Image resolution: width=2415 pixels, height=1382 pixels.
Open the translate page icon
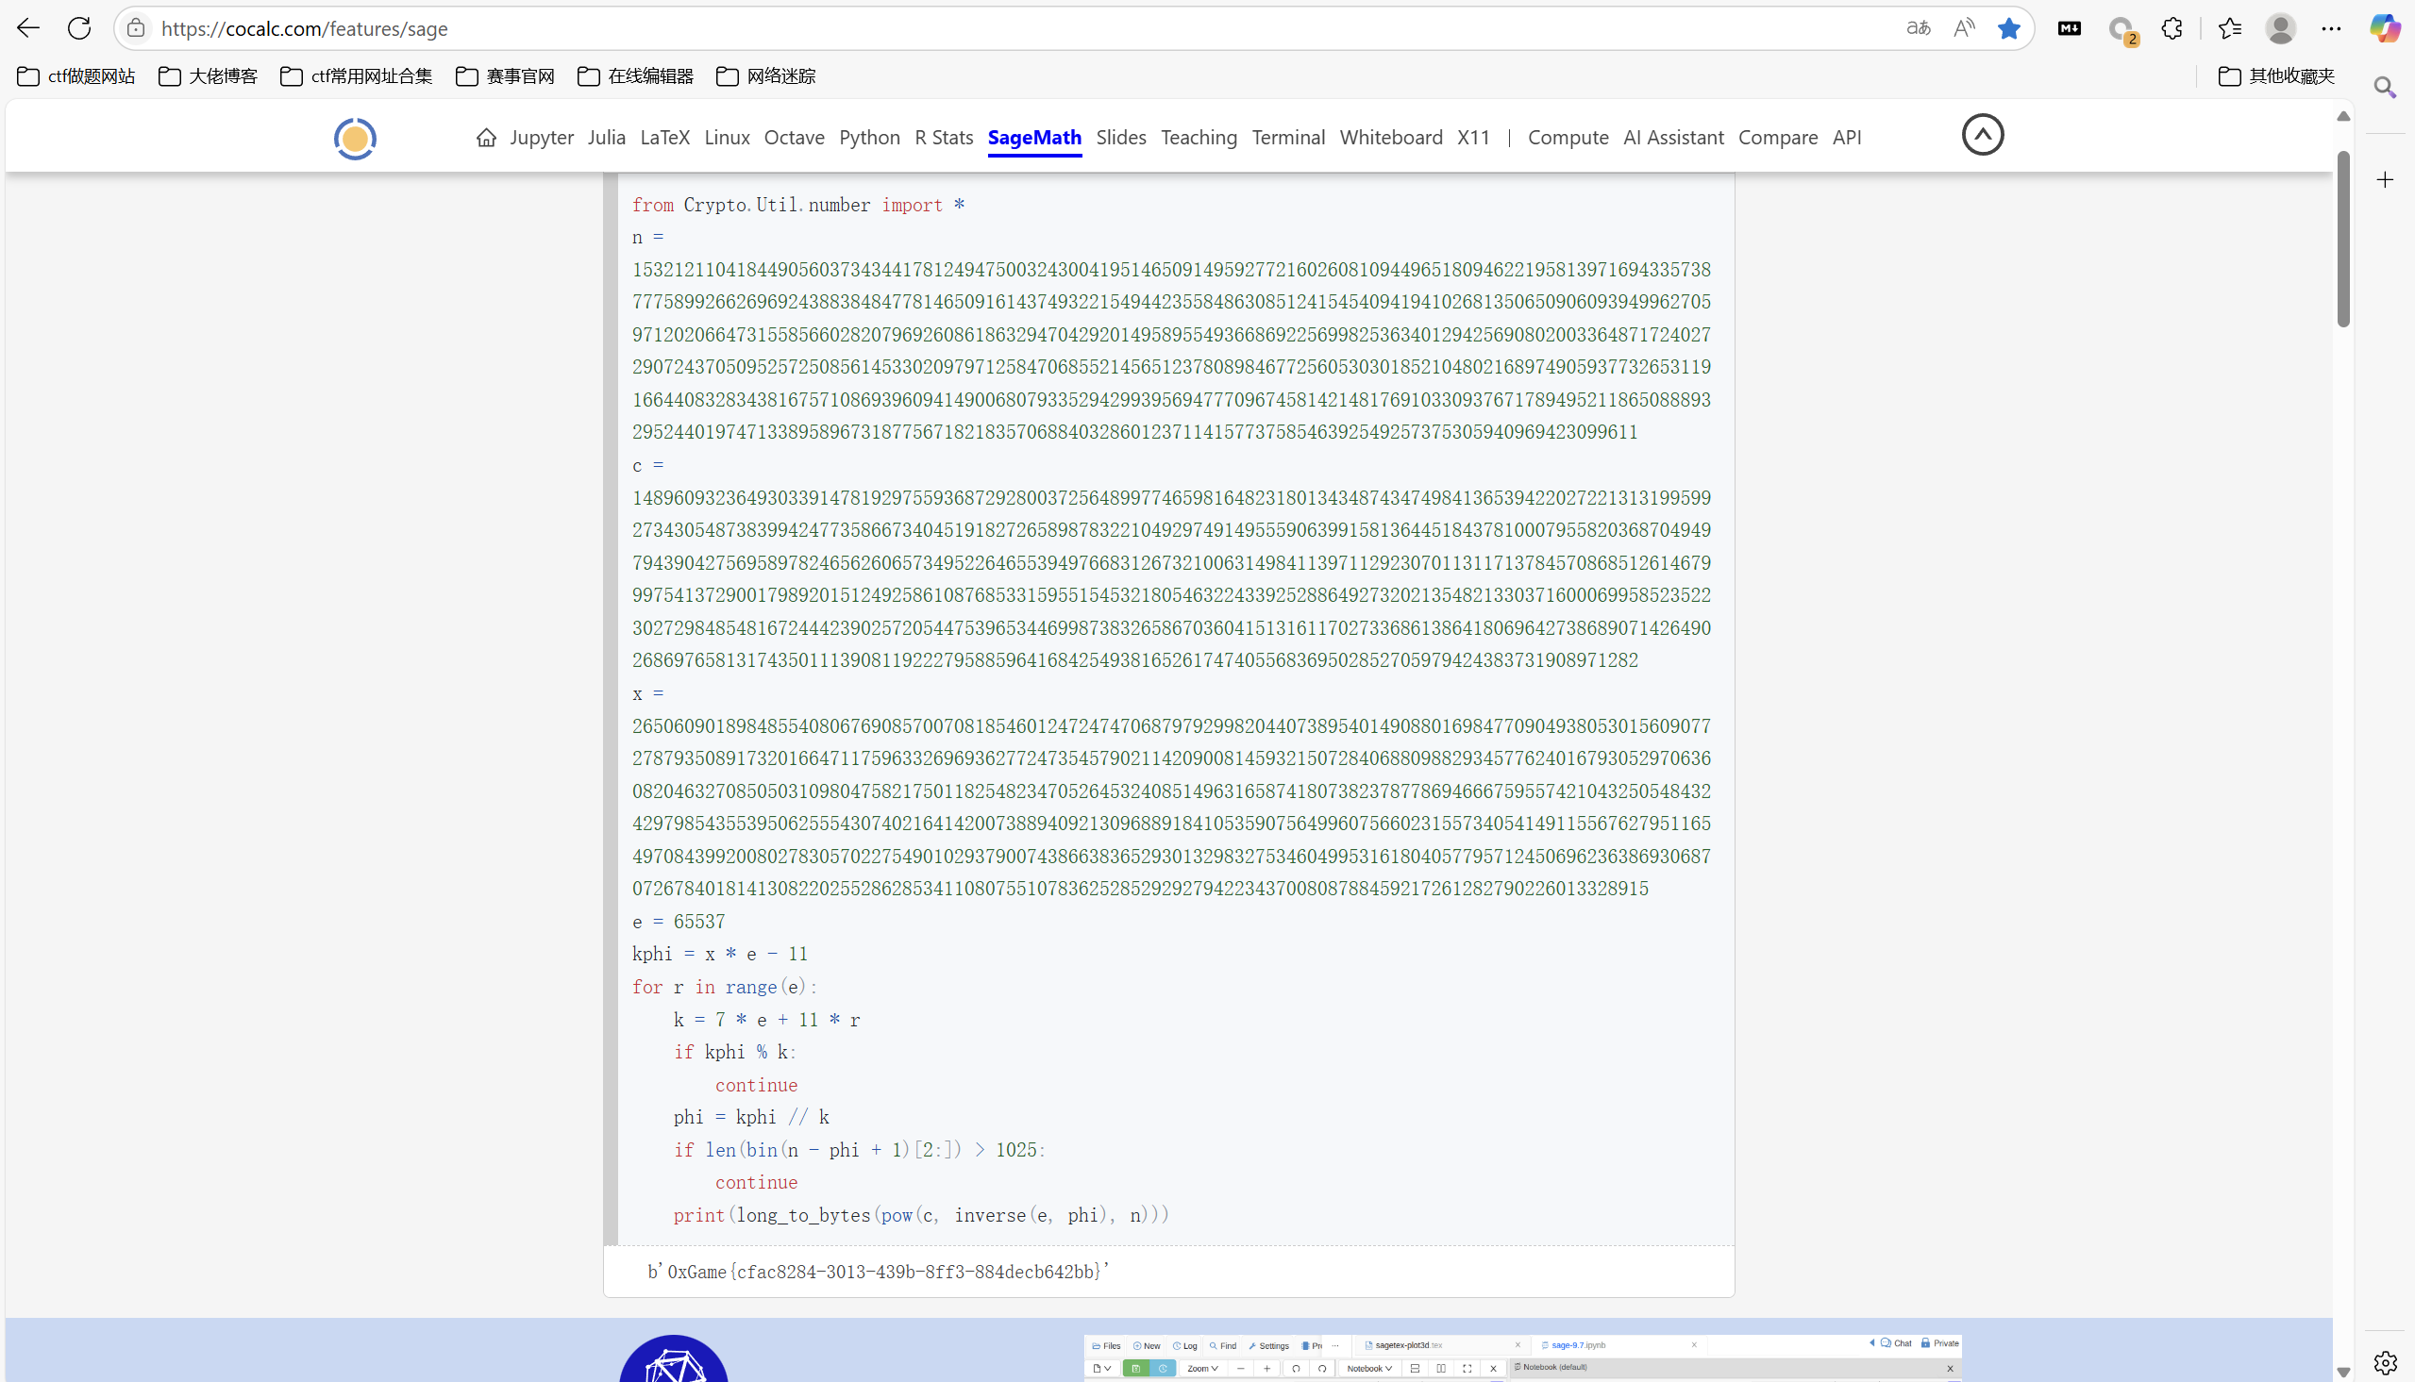1918,28
